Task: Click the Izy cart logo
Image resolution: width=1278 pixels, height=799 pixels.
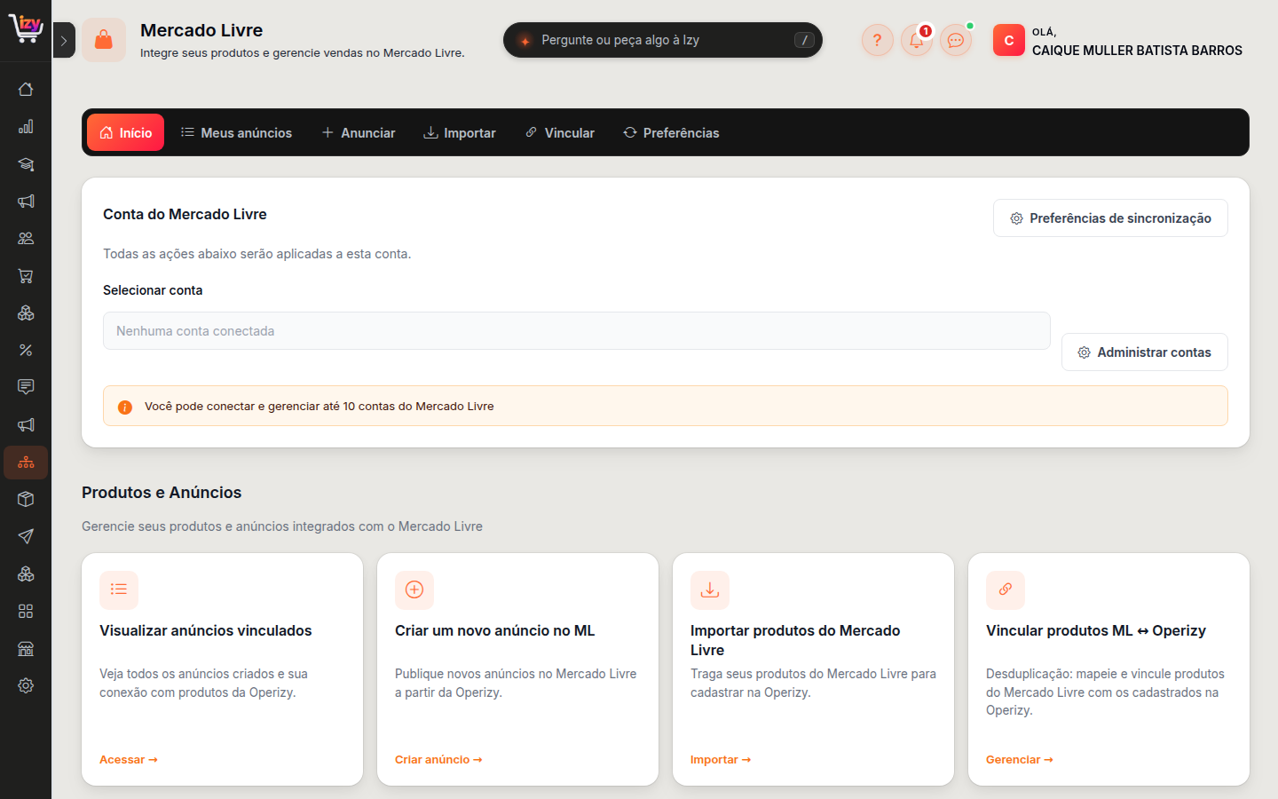Action: coord(26,28)
